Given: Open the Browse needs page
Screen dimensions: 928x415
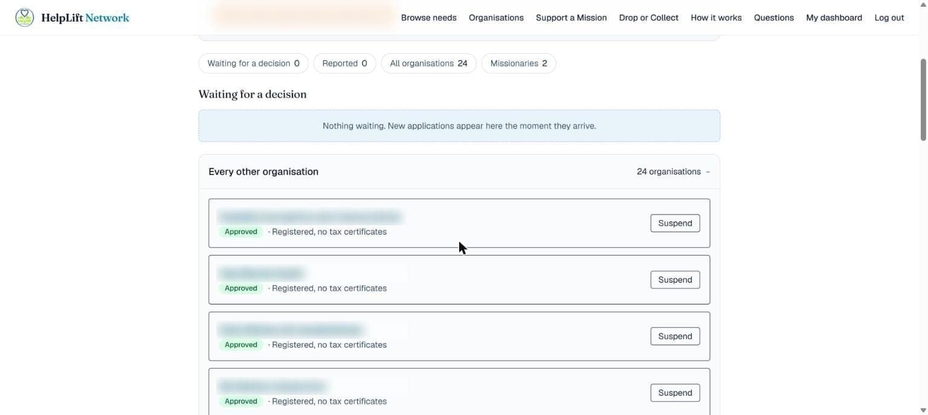Looking at the screenshot, I should [x=428, y=18].
